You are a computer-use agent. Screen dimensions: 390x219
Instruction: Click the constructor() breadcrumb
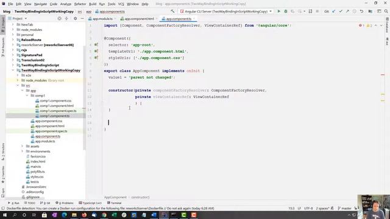click(140, 197)
